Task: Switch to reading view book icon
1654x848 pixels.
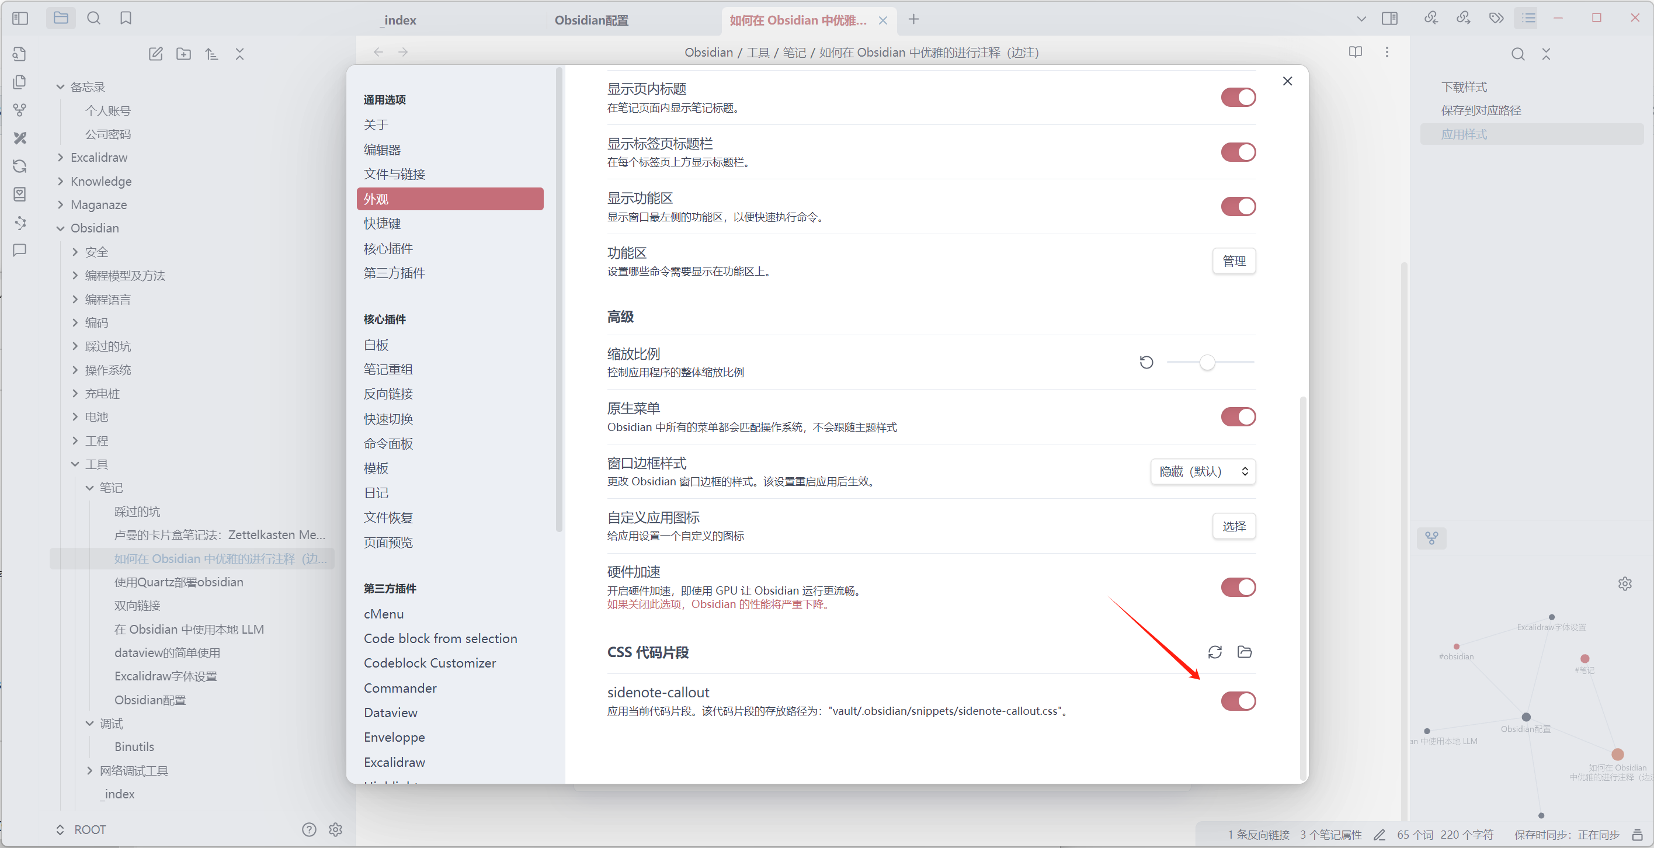Action: 1355,52
